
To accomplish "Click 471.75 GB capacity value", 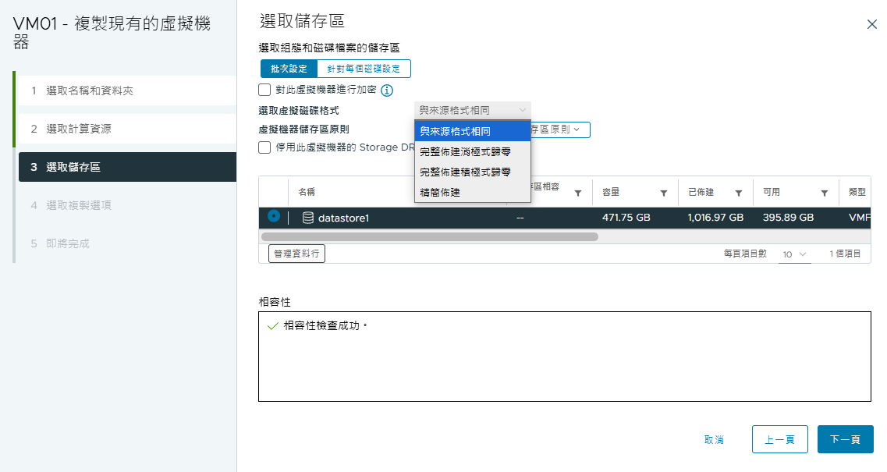I will (626, 218).
